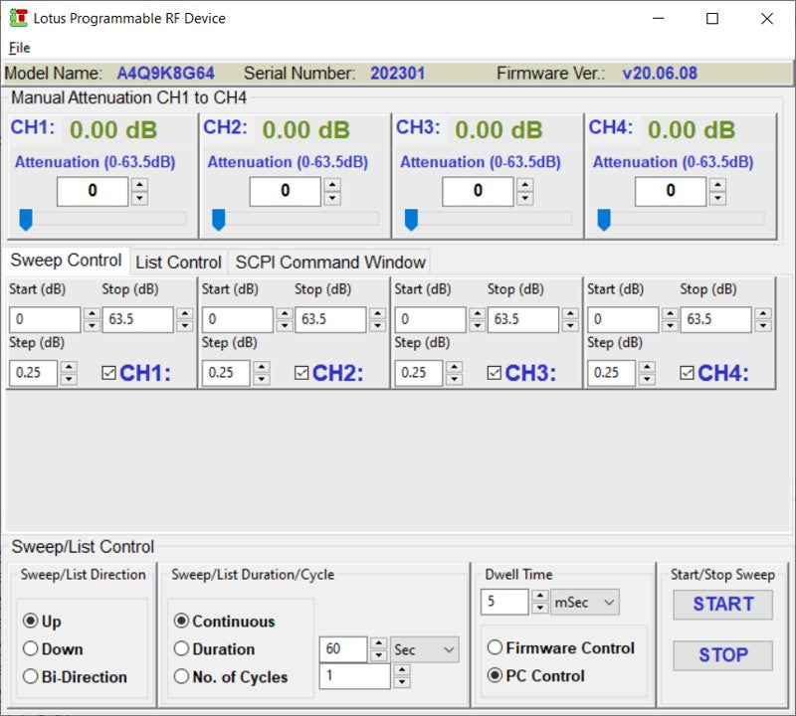This screenshot has width=796, height=716.
Task: Decrease CH2 manual attenuation with down arrow
Action: [x=332, y=198]
